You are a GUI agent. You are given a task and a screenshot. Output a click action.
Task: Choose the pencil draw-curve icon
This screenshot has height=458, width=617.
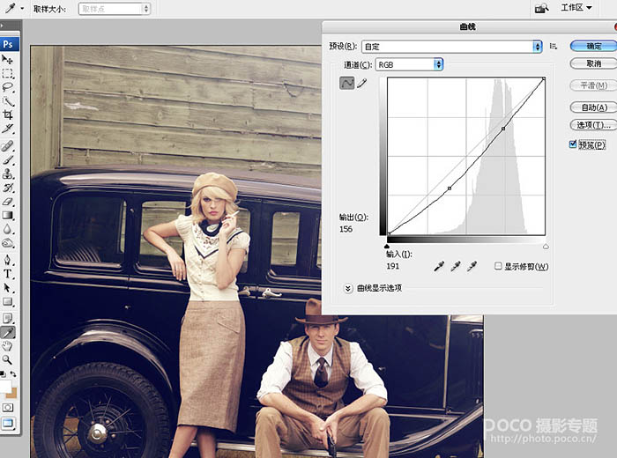(361, 83)
